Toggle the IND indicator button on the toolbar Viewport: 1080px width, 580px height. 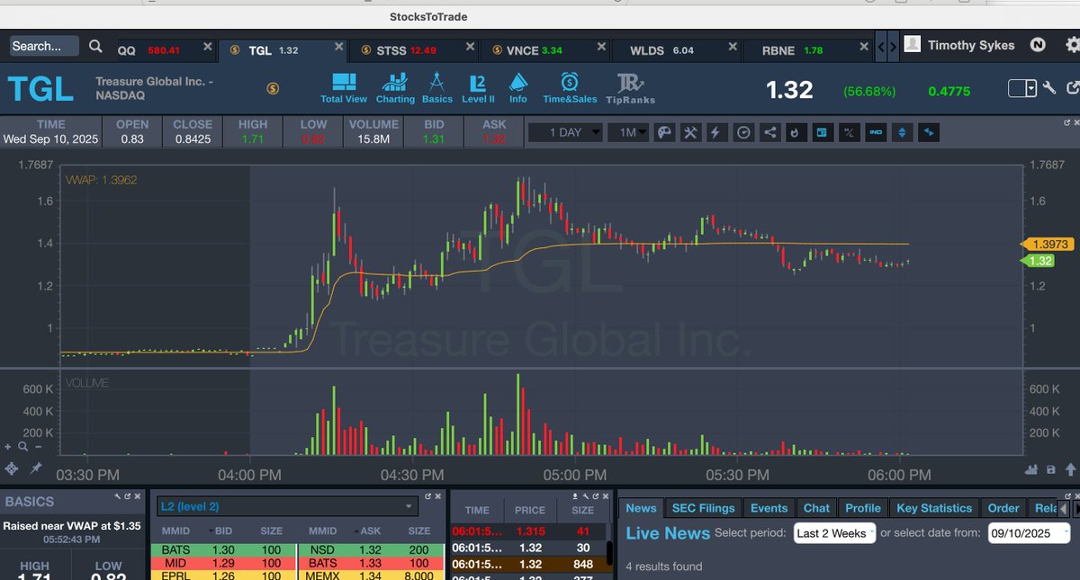(877, 132)
